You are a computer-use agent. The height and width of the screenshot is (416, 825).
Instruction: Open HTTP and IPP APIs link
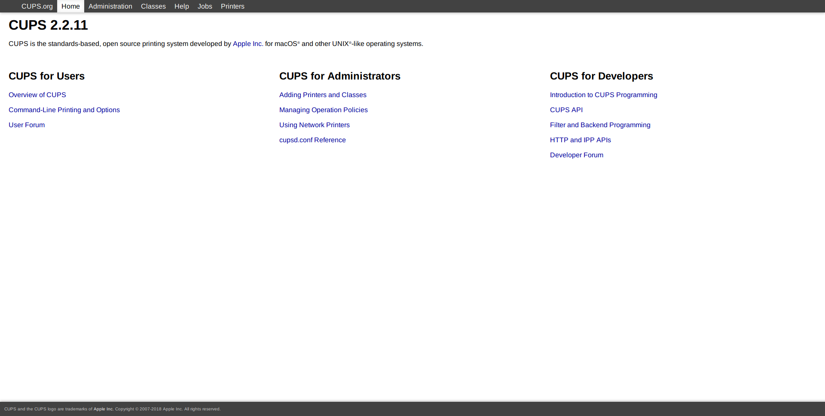[x=580, y=140]
